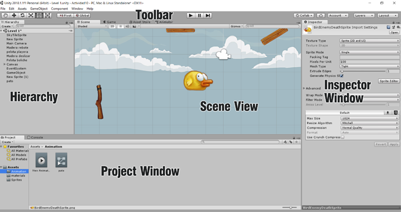The image size is (401, 212).
Task: Click the search by type icon in Project
Action: (285, 142)
